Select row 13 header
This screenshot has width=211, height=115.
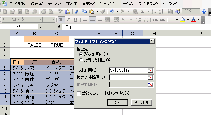click(x=5, y=108)
